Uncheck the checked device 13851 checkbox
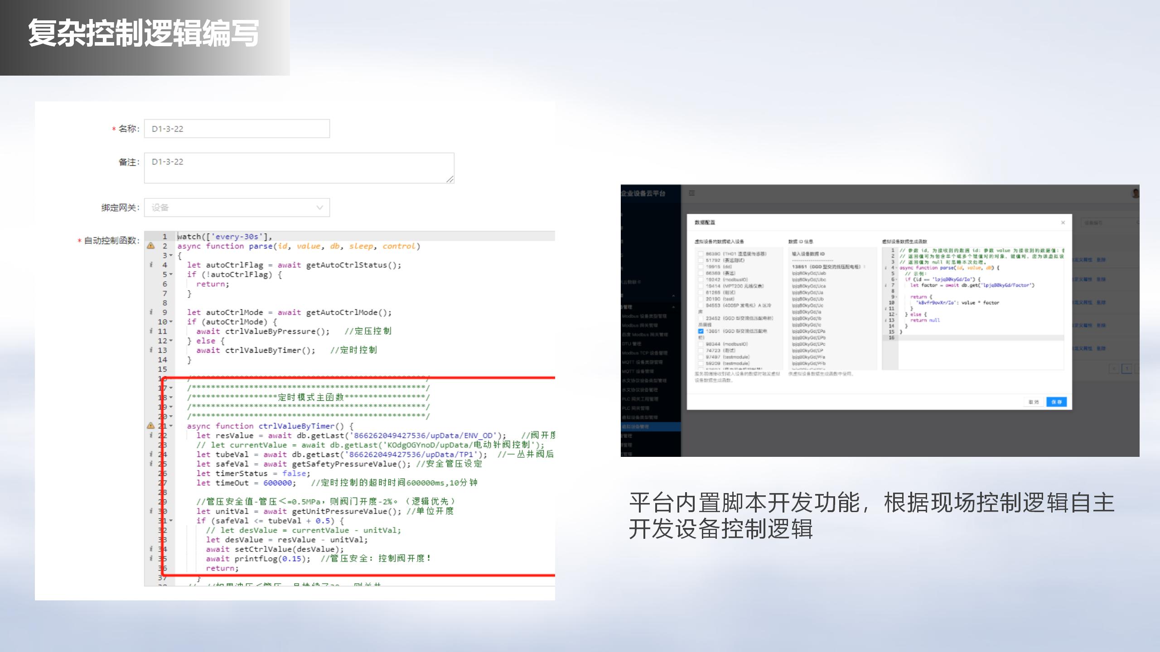The width and height of the screenshot is (1160, 652). [701, 331]
